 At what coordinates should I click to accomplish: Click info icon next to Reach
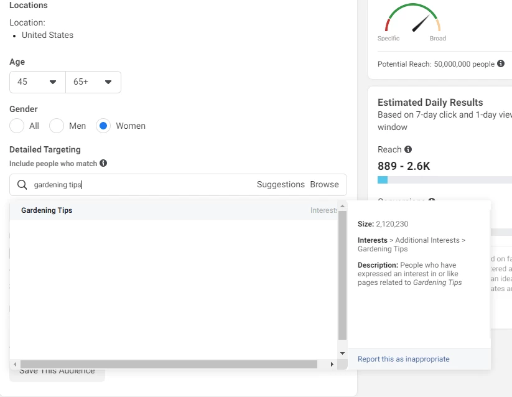pos(408,149)
